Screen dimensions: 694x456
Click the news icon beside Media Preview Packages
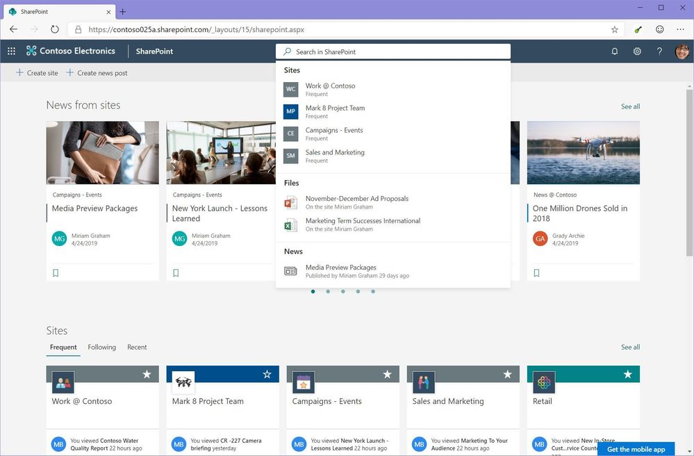(x=290, y=270)
